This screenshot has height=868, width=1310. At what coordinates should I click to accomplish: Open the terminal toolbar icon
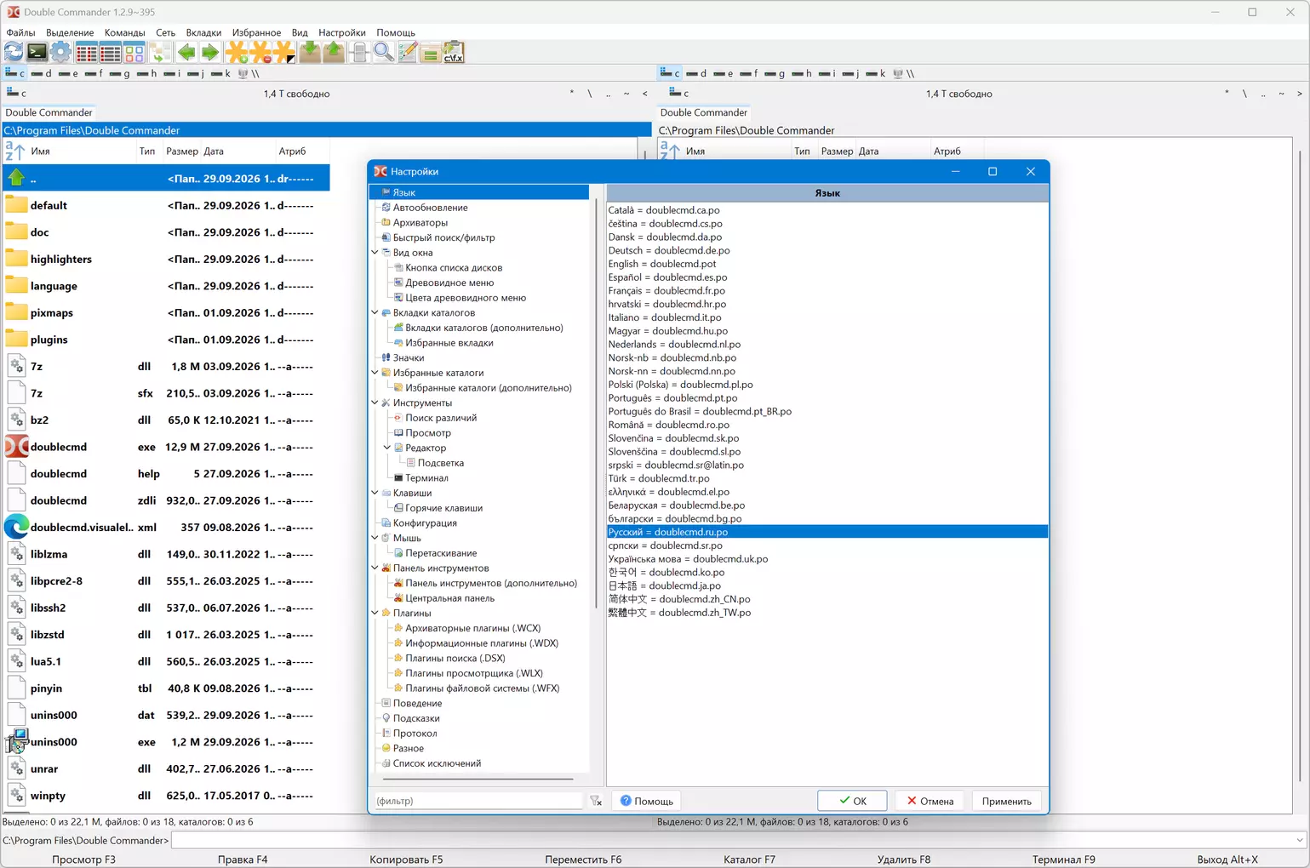[x=37, y=53]
